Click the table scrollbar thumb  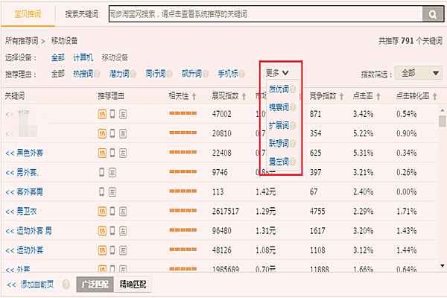442,121
